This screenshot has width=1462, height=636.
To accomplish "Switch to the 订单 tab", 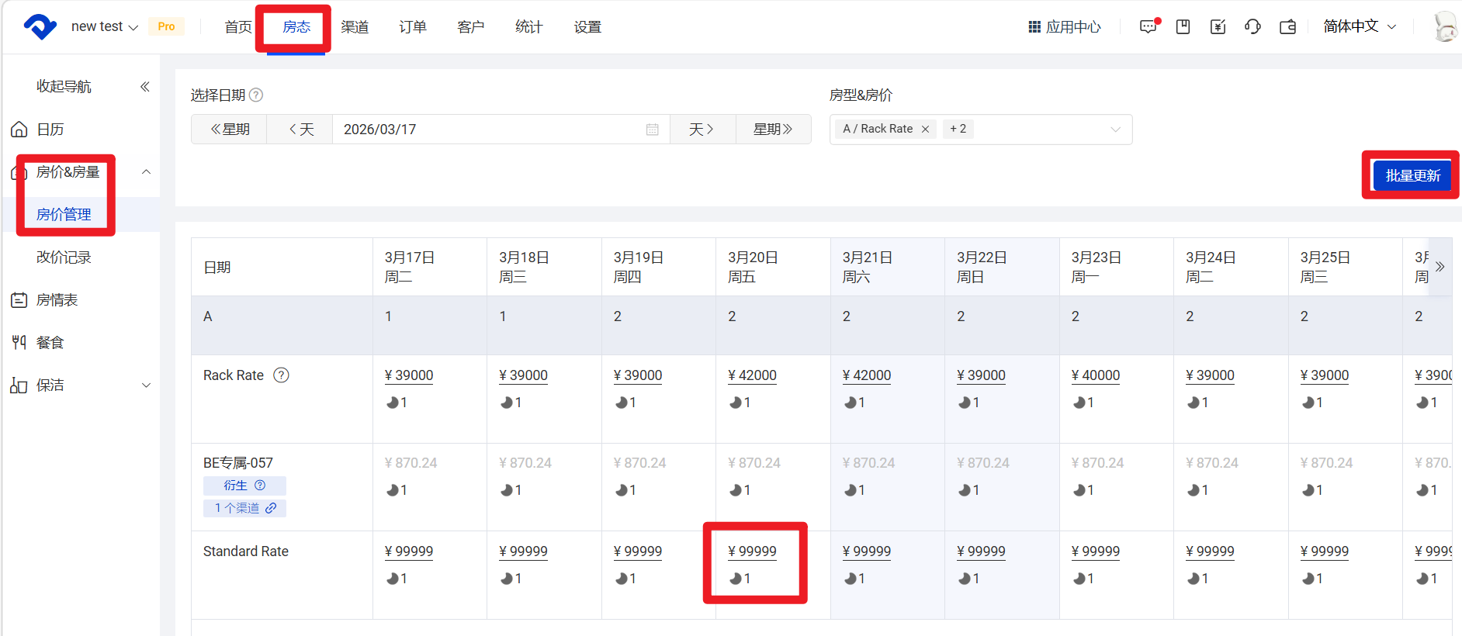I will pyautogui.click(x=413, y=27).
